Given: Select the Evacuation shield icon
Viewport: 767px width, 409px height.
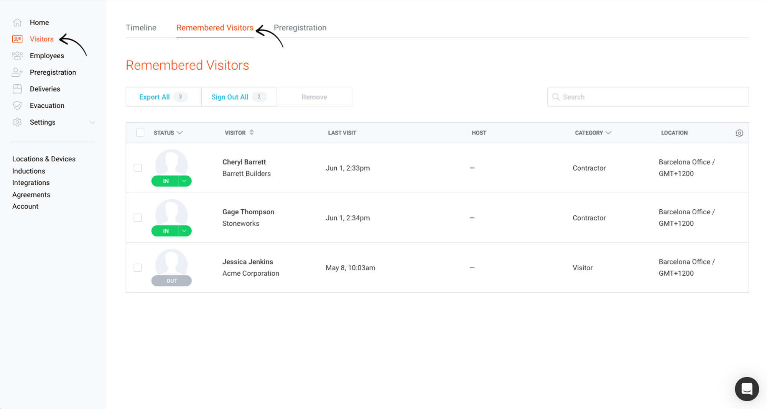Looking at the screenshot, I should tap(17, 105).
